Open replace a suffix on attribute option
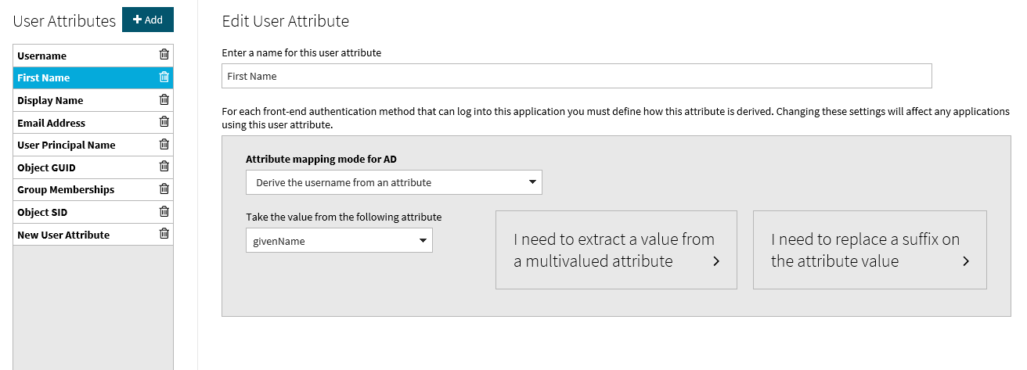The width and height of the screenshot is (1027, 370). tap(870, 250)
